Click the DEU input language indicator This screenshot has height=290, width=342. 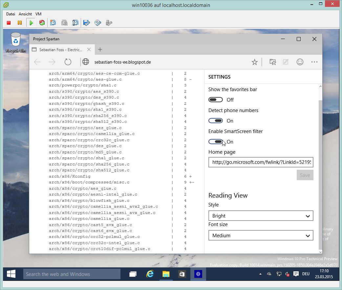pyautogui.click(x=306, y=274)
